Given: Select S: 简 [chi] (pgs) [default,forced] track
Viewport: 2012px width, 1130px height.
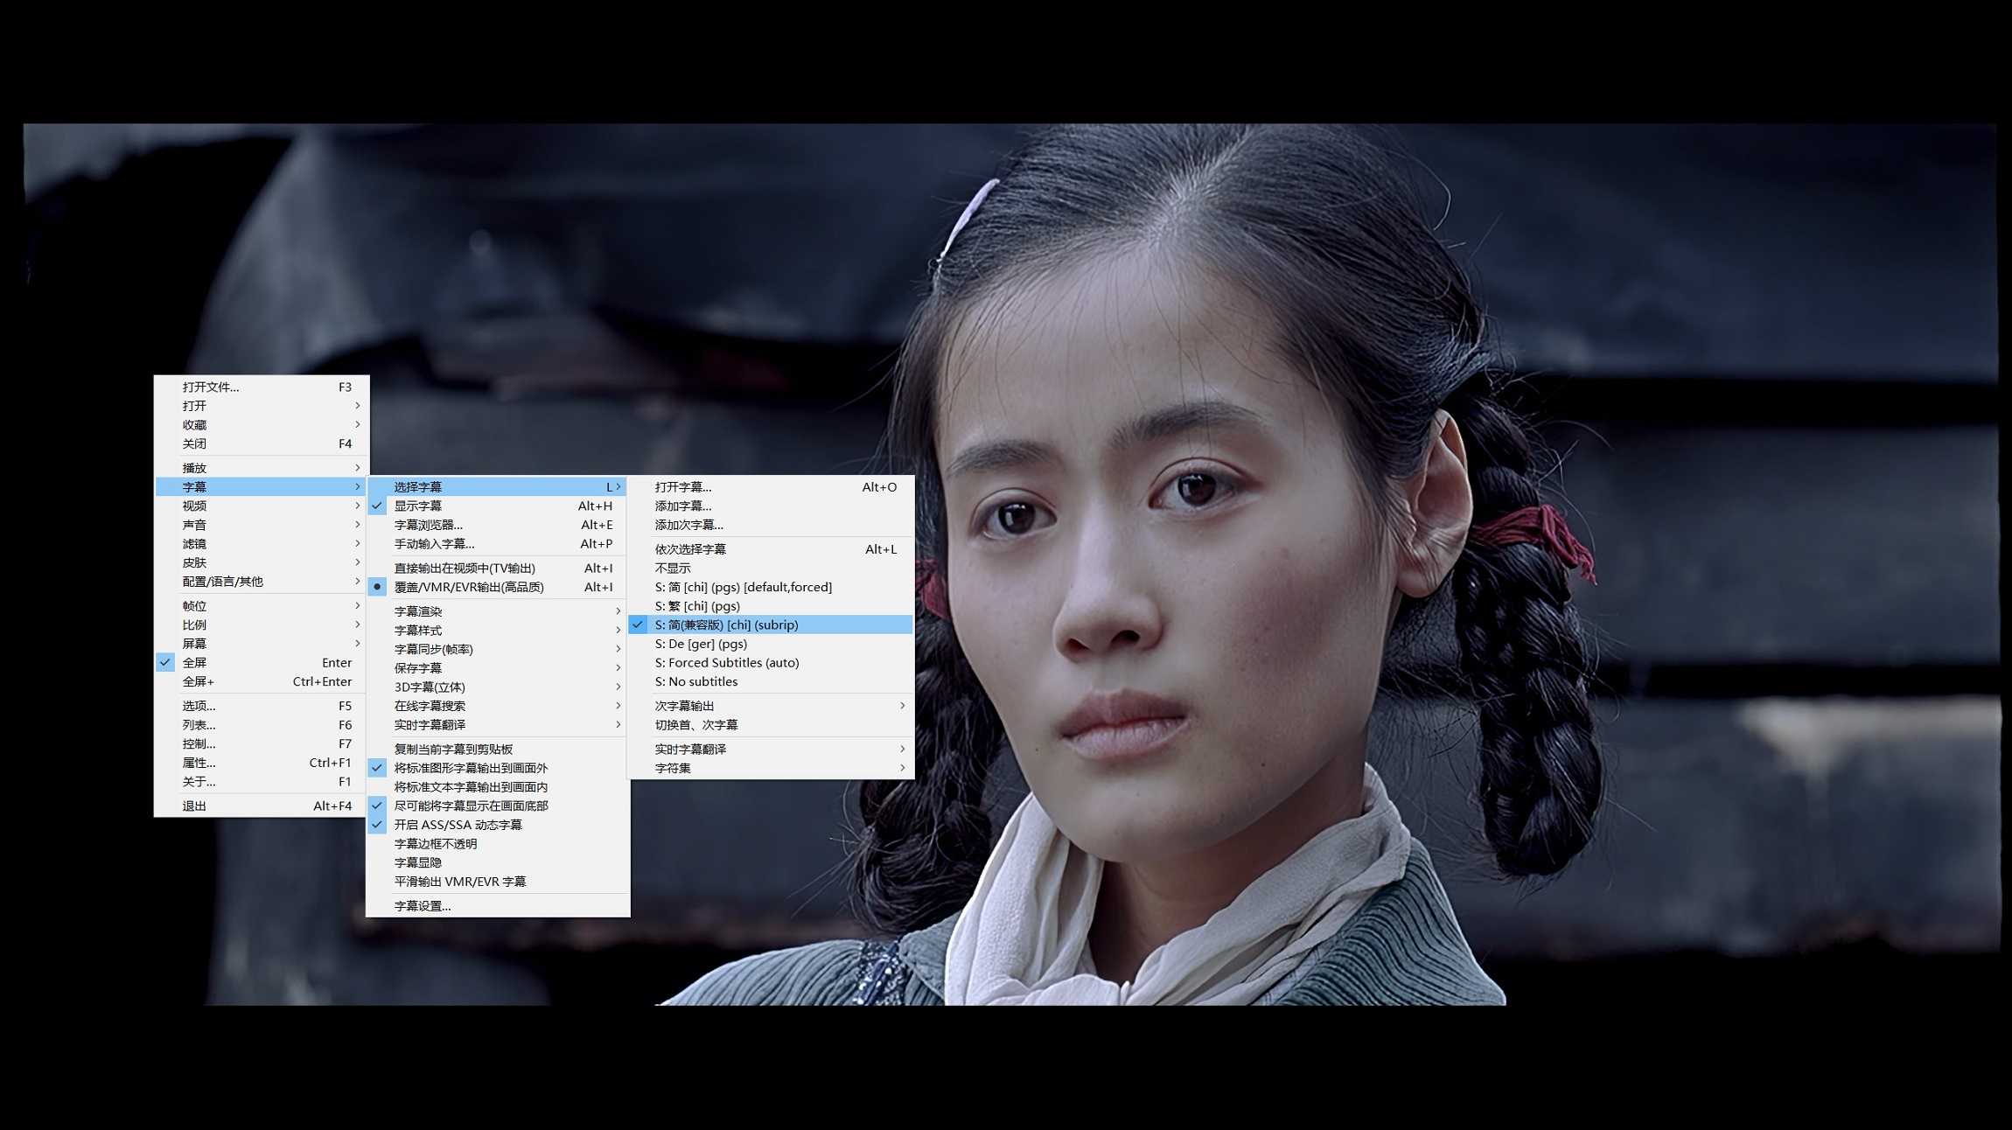Looking at the screenshot, I should [x=771, y=587].
